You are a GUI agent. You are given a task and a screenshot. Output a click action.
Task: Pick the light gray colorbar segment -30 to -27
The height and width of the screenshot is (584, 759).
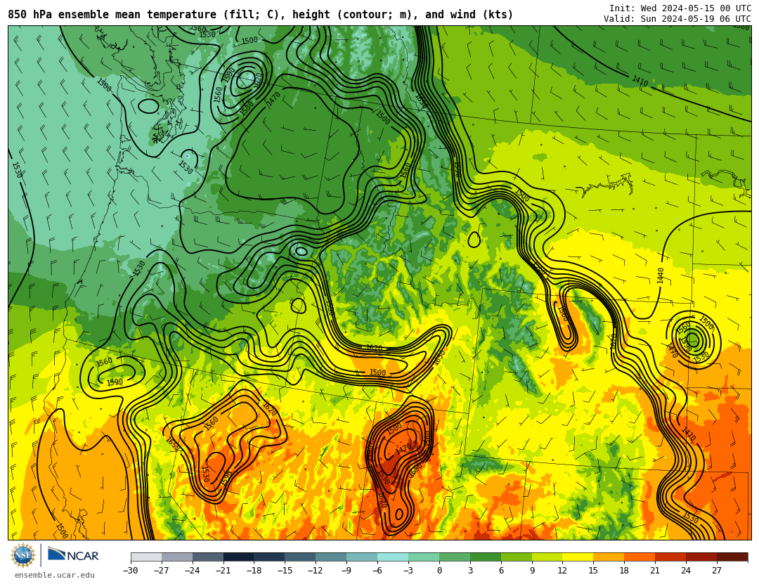pos(146,557)
